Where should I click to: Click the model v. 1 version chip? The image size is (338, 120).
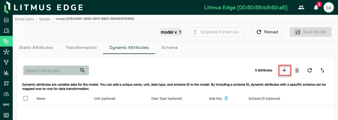point(171,32)
